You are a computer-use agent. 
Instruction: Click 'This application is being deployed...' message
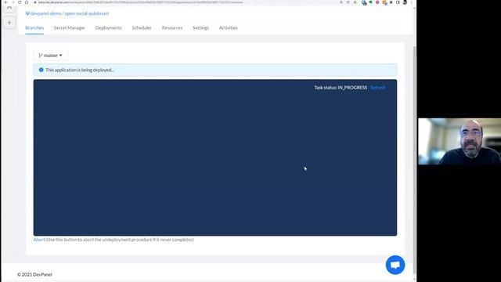coord(80,70)
